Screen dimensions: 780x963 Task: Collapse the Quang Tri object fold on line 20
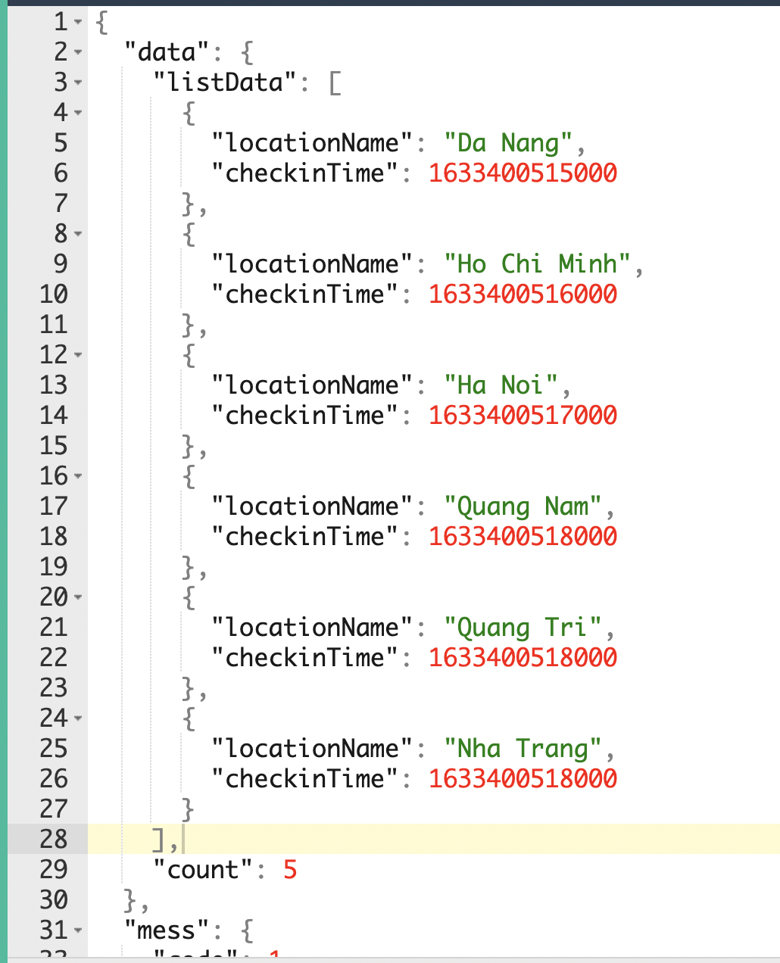pos(78,597)
